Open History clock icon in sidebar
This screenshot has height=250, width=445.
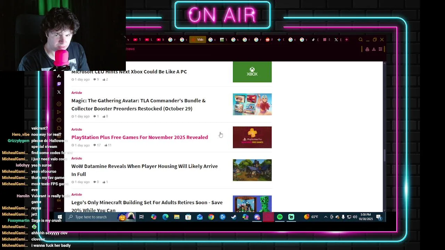pos(59,120)
